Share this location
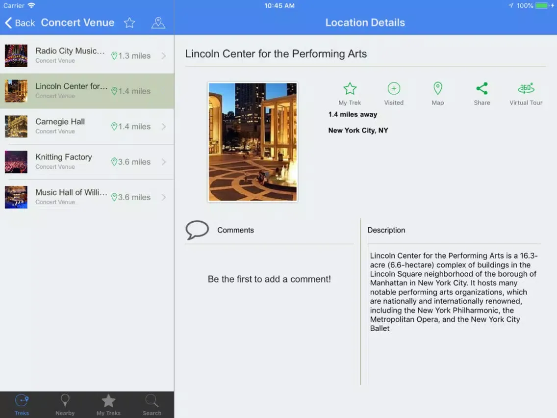The width and height of the screenshot is (557, 418). (481, 94)
